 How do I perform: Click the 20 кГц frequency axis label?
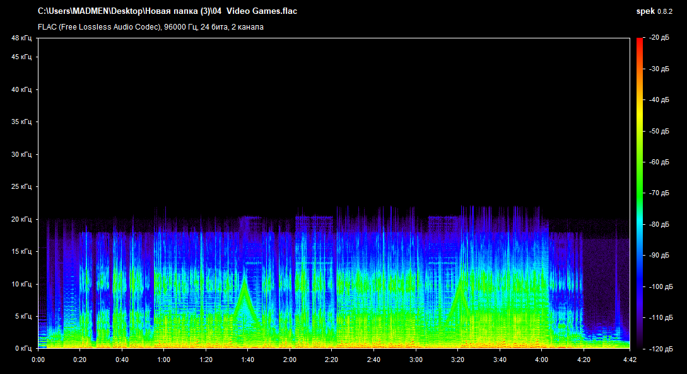point(20,219)
